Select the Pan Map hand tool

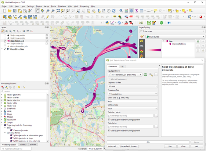coord(37,11)
